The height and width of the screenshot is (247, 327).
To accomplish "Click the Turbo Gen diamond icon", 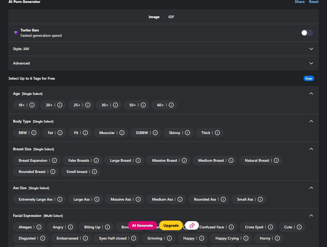I will pos(16,33).
